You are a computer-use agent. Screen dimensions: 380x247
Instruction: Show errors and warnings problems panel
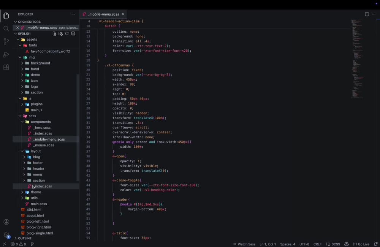[x=18, y=244]
